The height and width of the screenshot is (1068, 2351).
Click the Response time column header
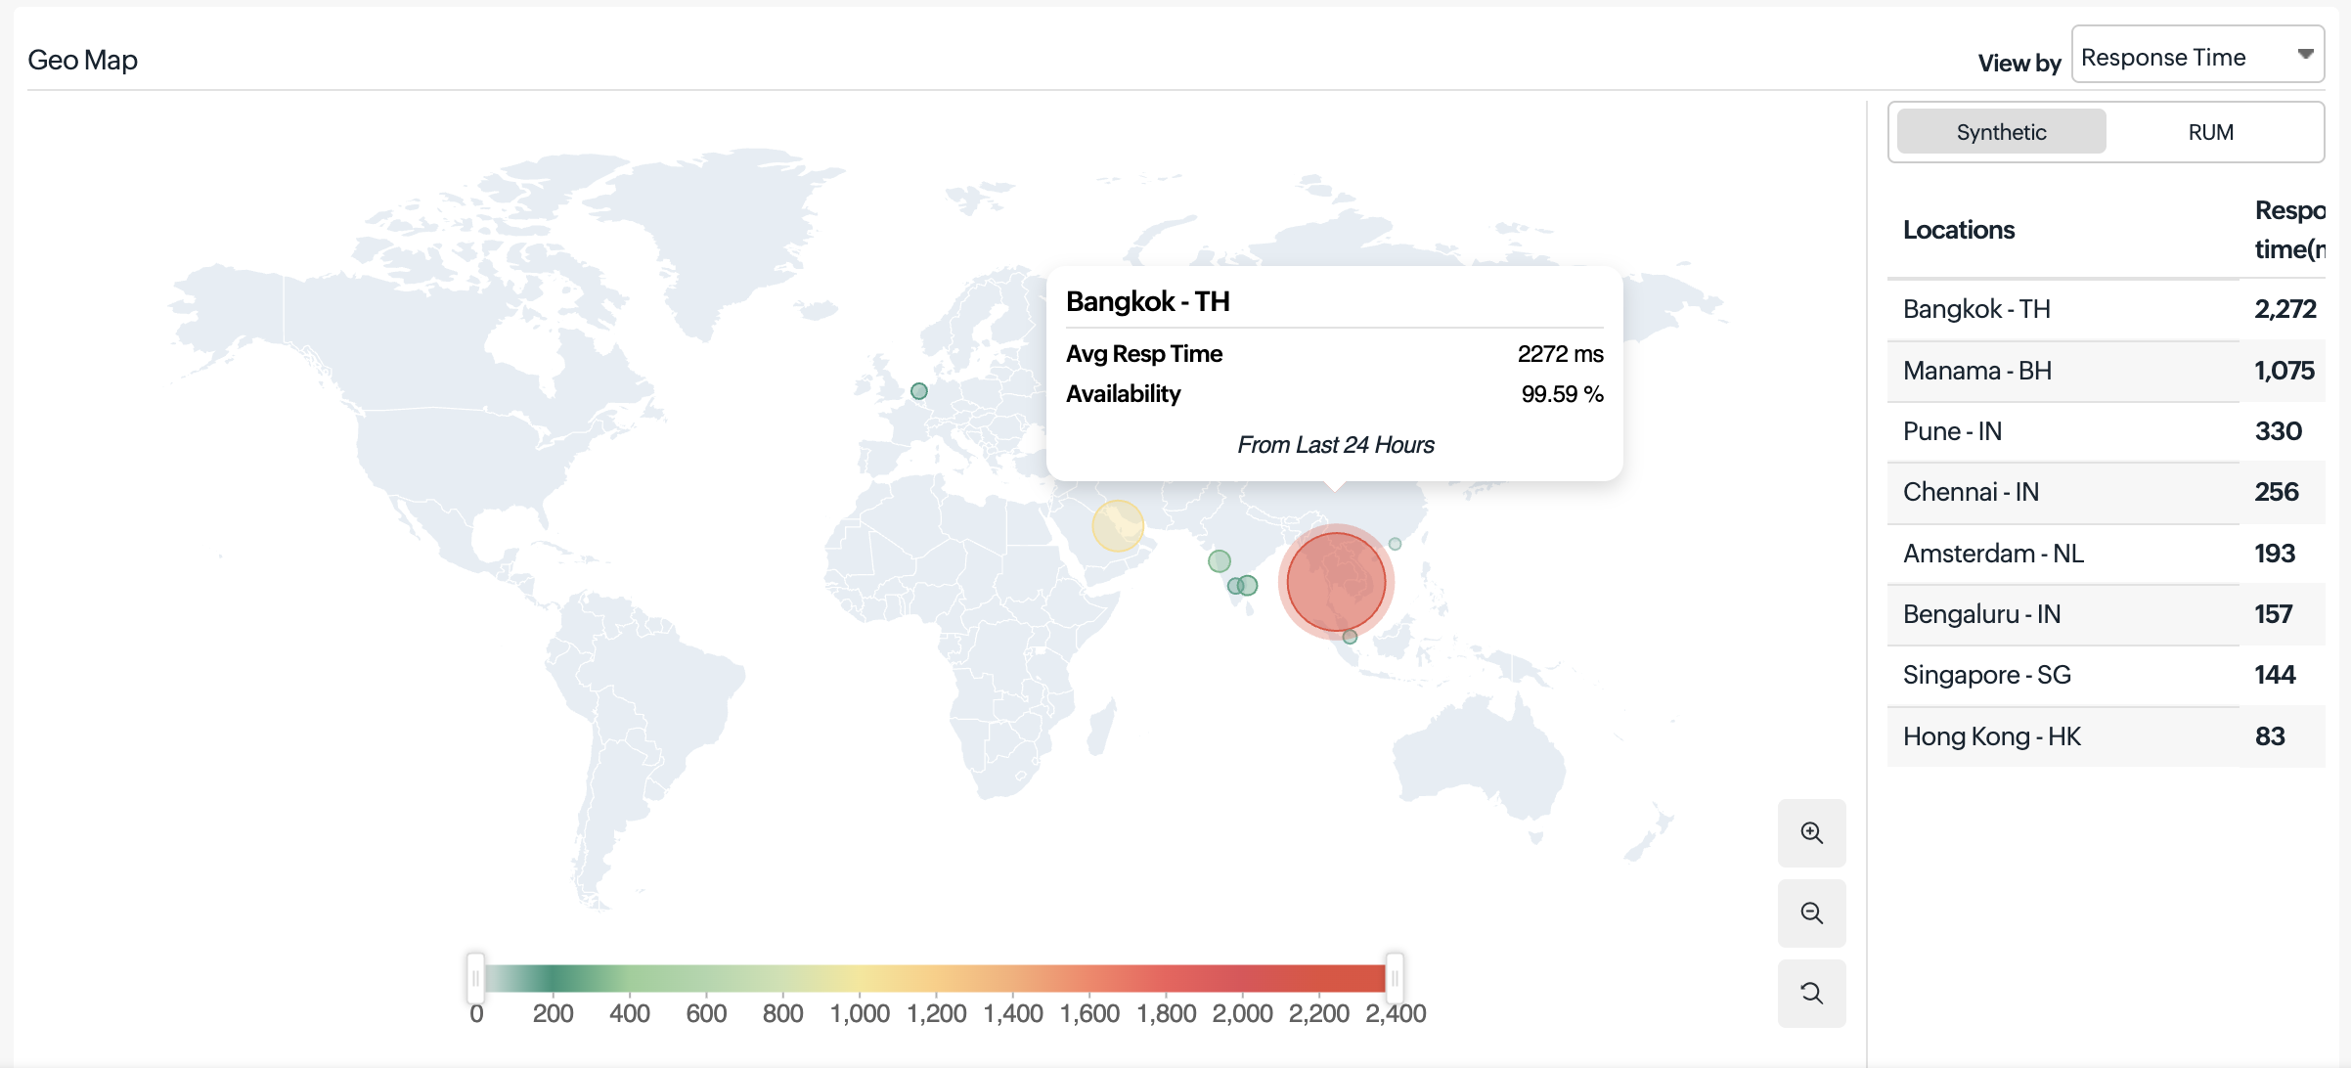2288,230
